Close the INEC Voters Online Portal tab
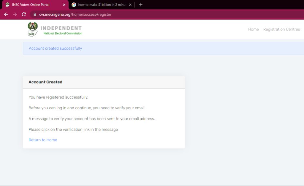This screenshot has width=304, height=186. tap(64, 5)
